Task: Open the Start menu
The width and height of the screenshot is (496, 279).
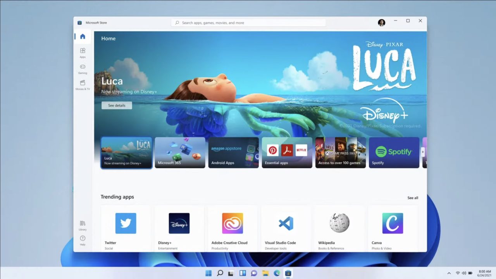Action: click(208, 273)
